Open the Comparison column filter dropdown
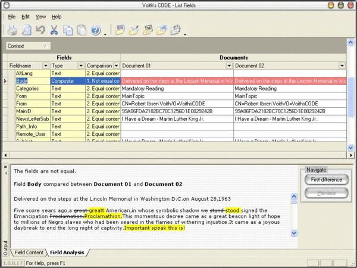This screenshot has height=268, width=357. tap(117, 66)
